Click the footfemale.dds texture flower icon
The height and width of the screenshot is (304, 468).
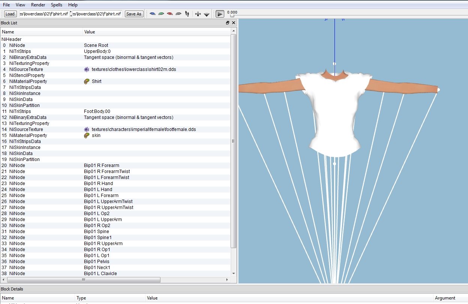(x=87, y=129)
